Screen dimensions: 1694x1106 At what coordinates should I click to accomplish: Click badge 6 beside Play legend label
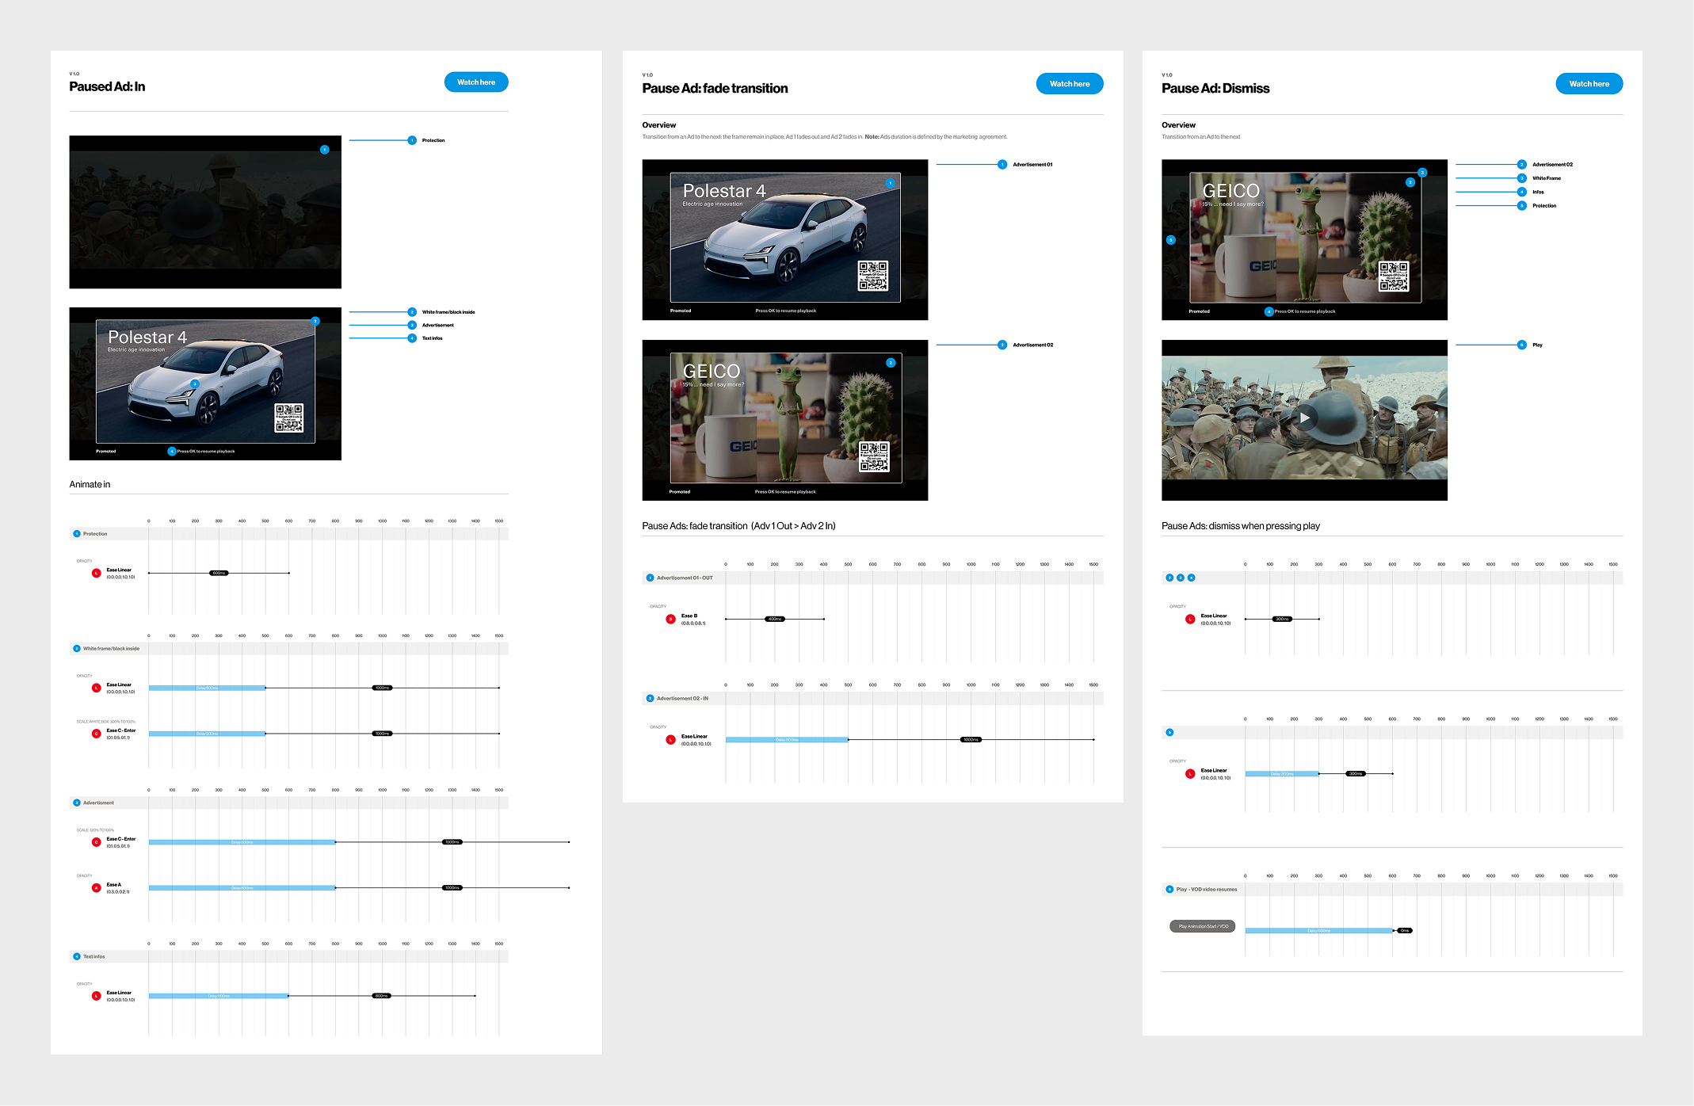[1522, 345]
